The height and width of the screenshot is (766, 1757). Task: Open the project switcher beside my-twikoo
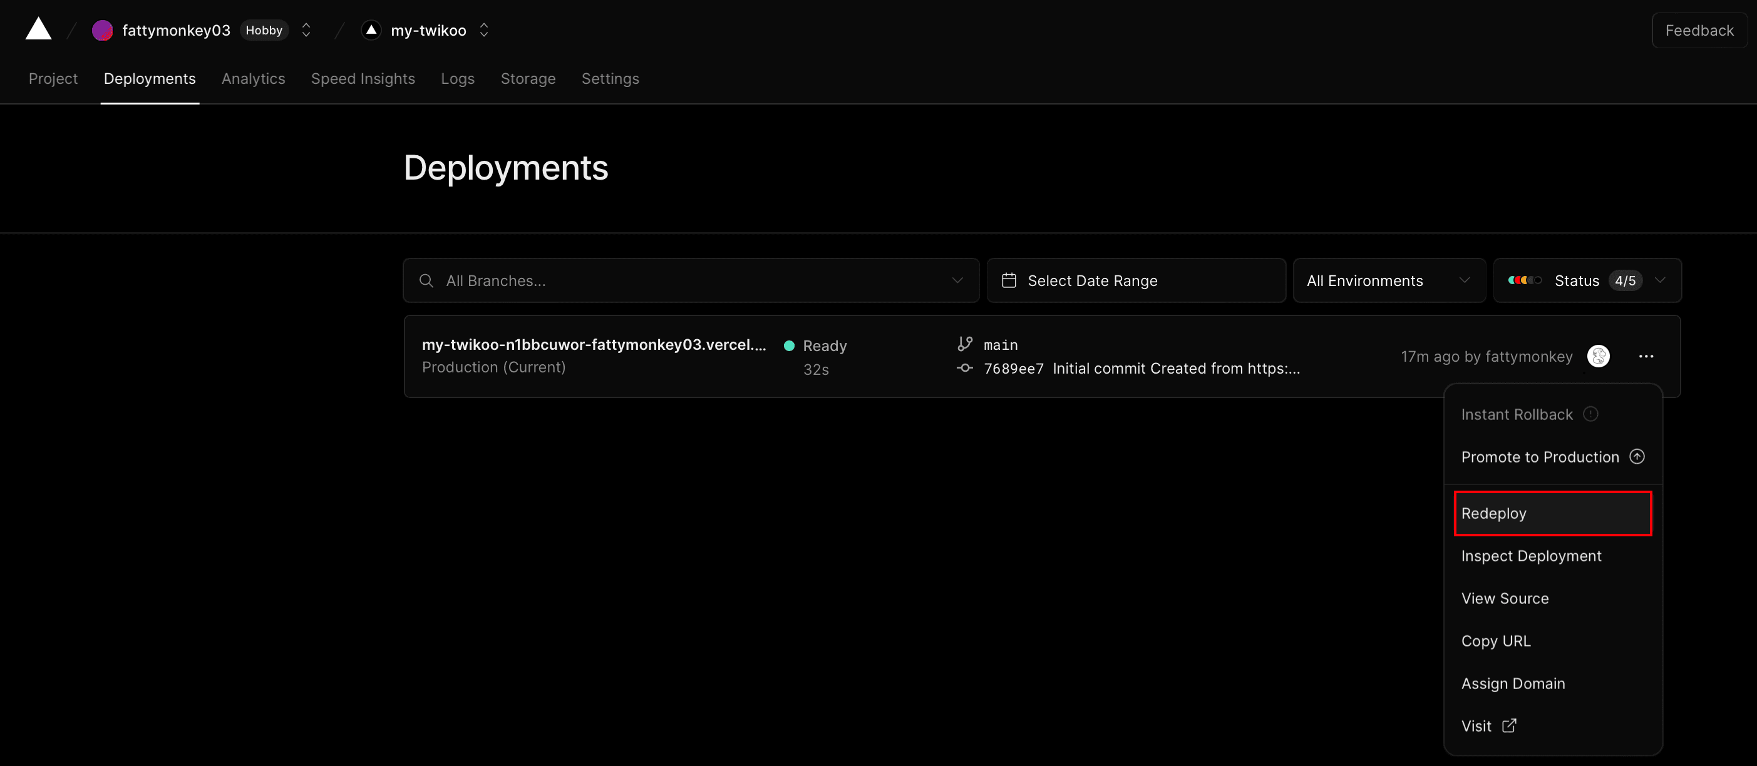(x=483, y=30)
